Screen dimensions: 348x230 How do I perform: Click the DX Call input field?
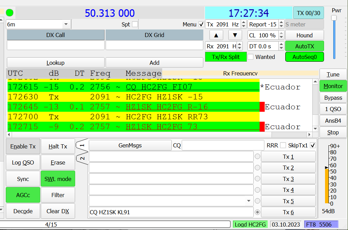[56, 45]
